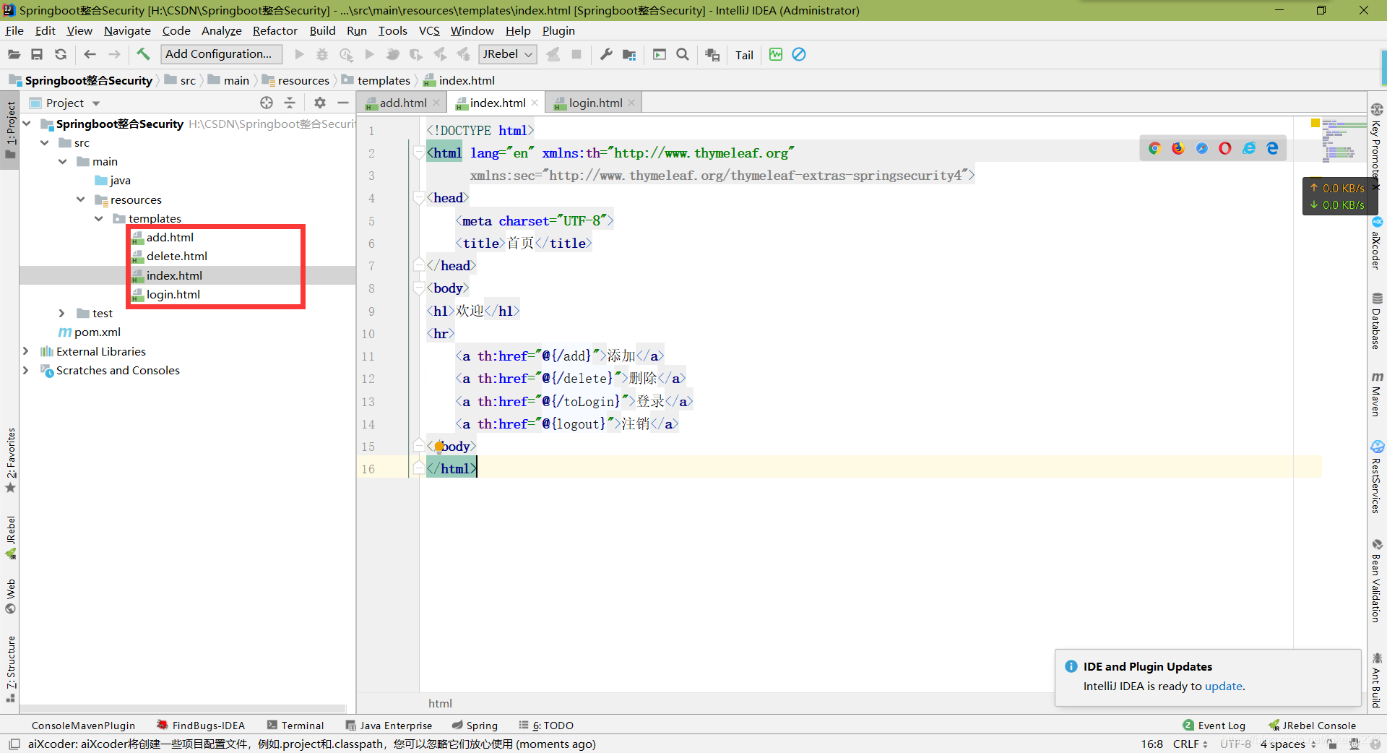Click the Synchronize refresh icon
1387x753 pixels.
pyautogui.click(x=61, y=54)
